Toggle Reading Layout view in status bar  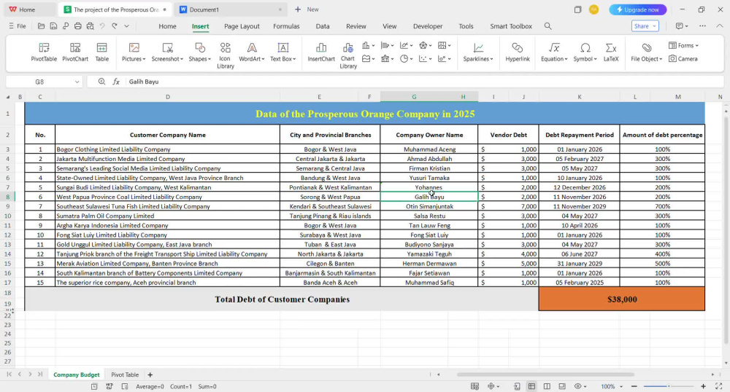point(562,386)
